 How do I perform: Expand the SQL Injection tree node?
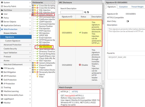pyautogui.click(x=33, y=10)
